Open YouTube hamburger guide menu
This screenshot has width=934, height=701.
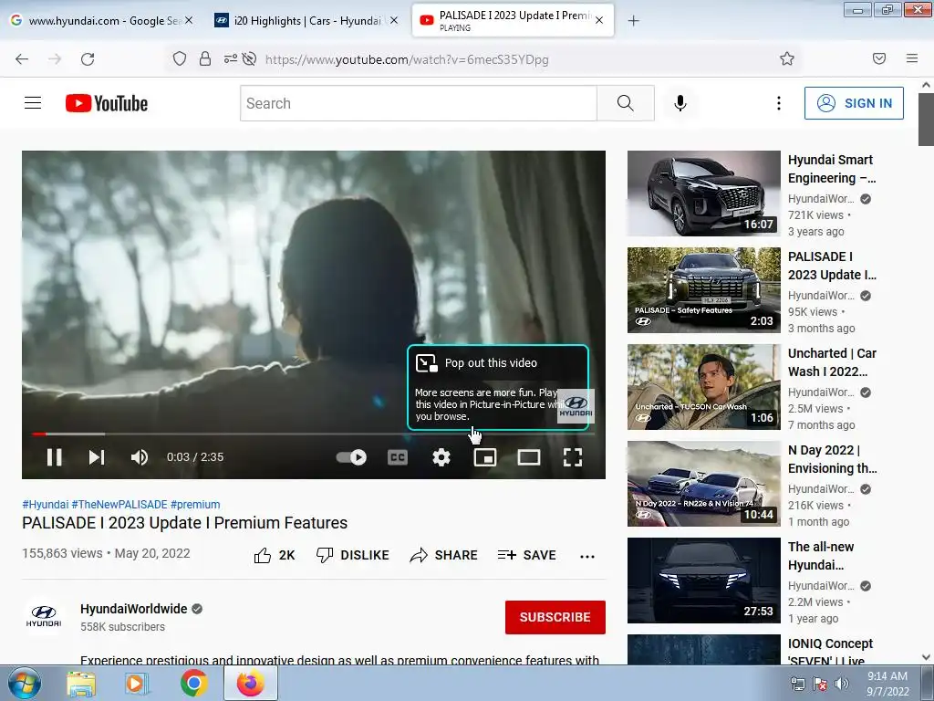click(33, 103)
